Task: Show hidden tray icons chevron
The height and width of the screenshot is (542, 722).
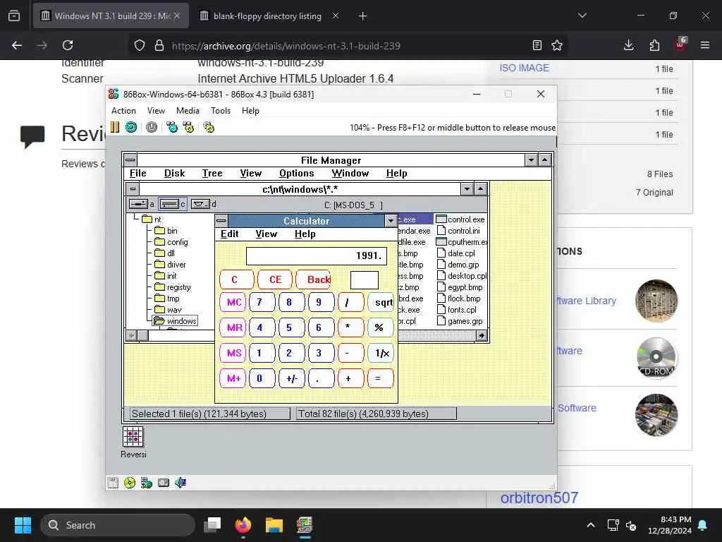Action: coord(591,525)
